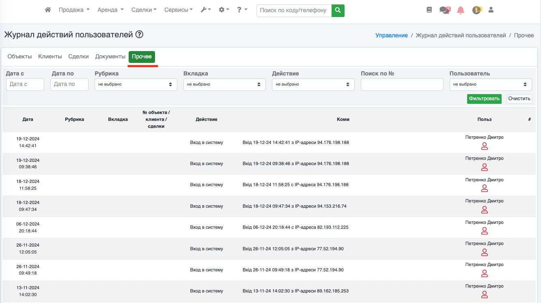The height and width of the screenshot is (303, 541).
Task: Click the Фильтровать button
Action: [484, 99]
